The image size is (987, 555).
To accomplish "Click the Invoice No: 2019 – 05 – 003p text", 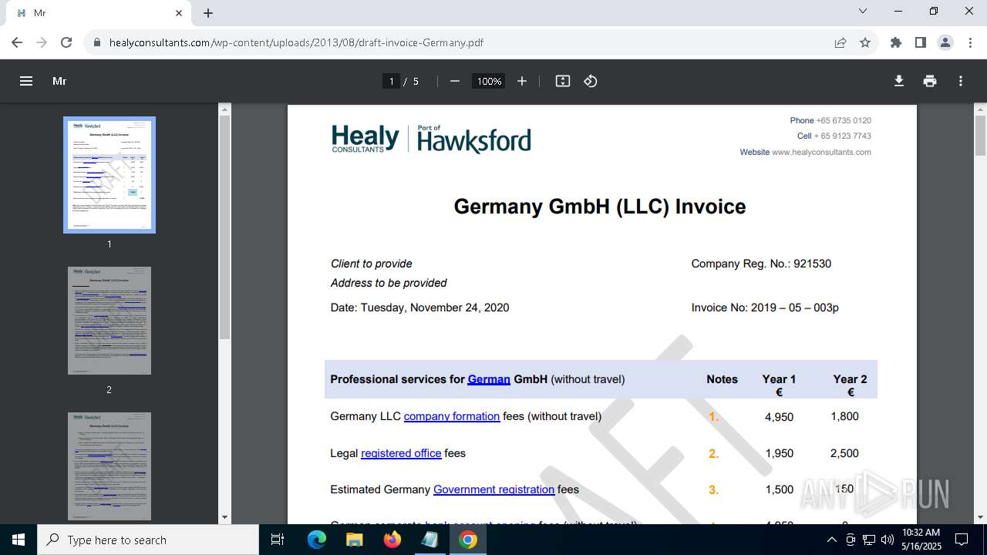I will [765, 308].
